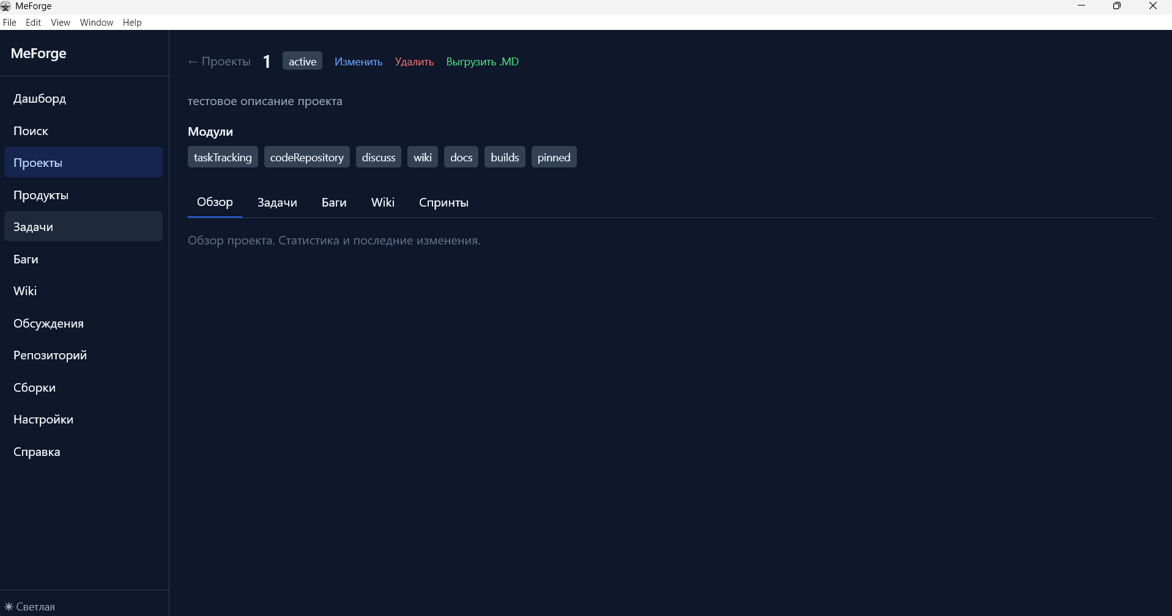Close the MeForge window
This screenshot has width=1172, height=616.
(x=1153, y=6)
